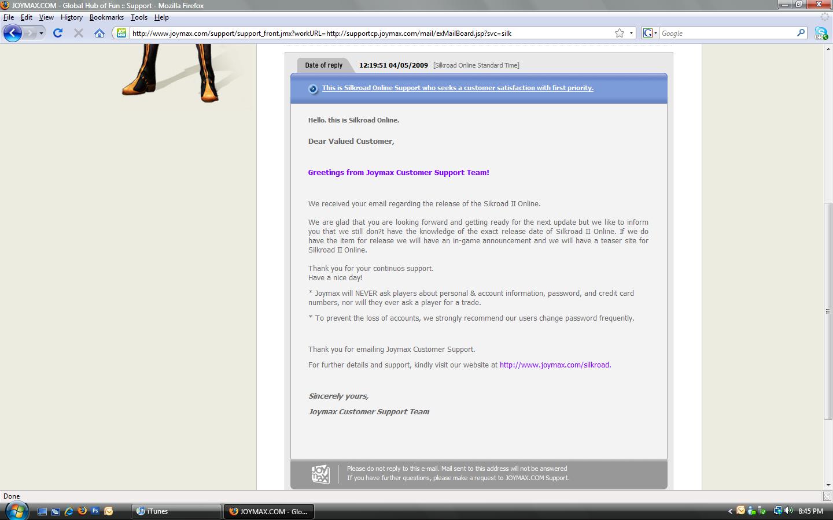Screen dimensions: 833x520
Task: Click the Skype toolbar icon
Action: click(821, 33)
